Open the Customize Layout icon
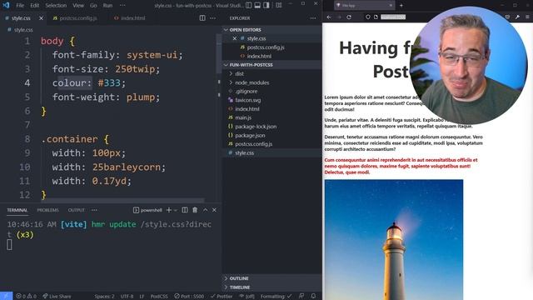Viewport: 533px width, 300px height. pyautogui.click(x=279, y=5)
